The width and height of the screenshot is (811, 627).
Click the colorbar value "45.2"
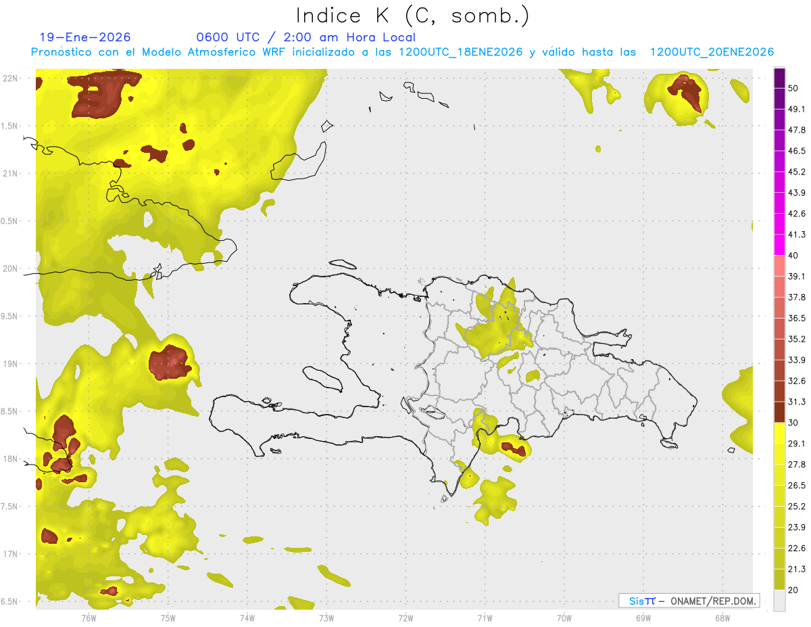coord(797,172)
